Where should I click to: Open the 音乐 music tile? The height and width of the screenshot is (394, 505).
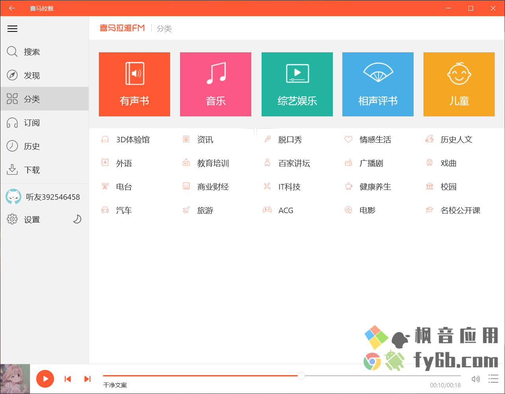pyautogui.click(x=215, y=84)
